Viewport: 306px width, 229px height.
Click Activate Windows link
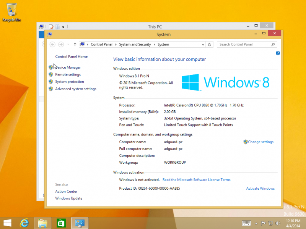(x=260, y=189)
